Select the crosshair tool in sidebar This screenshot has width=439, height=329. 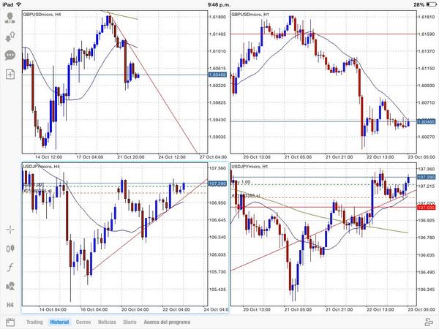10,230
